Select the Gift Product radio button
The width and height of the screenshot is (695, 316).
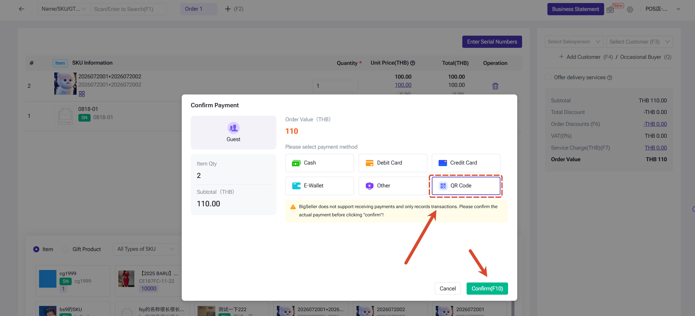coord(65,249)
